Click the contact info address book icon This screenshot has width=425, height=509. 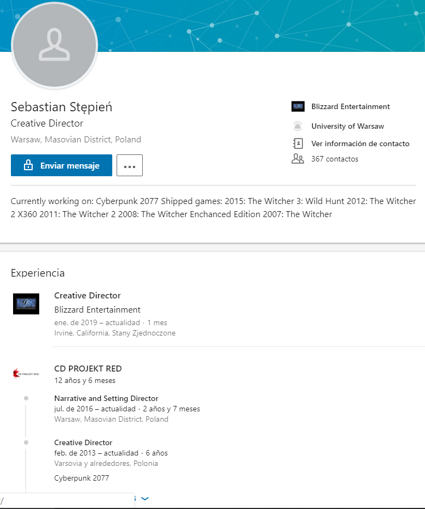[297, 143]
